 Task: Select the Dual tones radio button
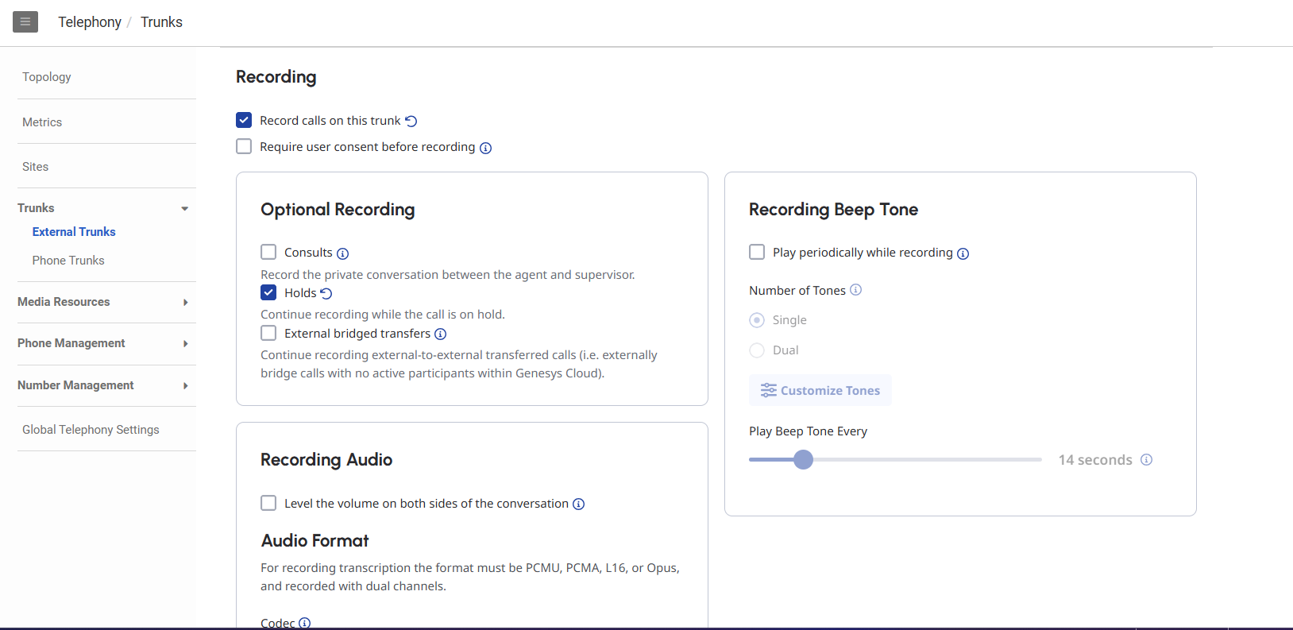[757, 350]
